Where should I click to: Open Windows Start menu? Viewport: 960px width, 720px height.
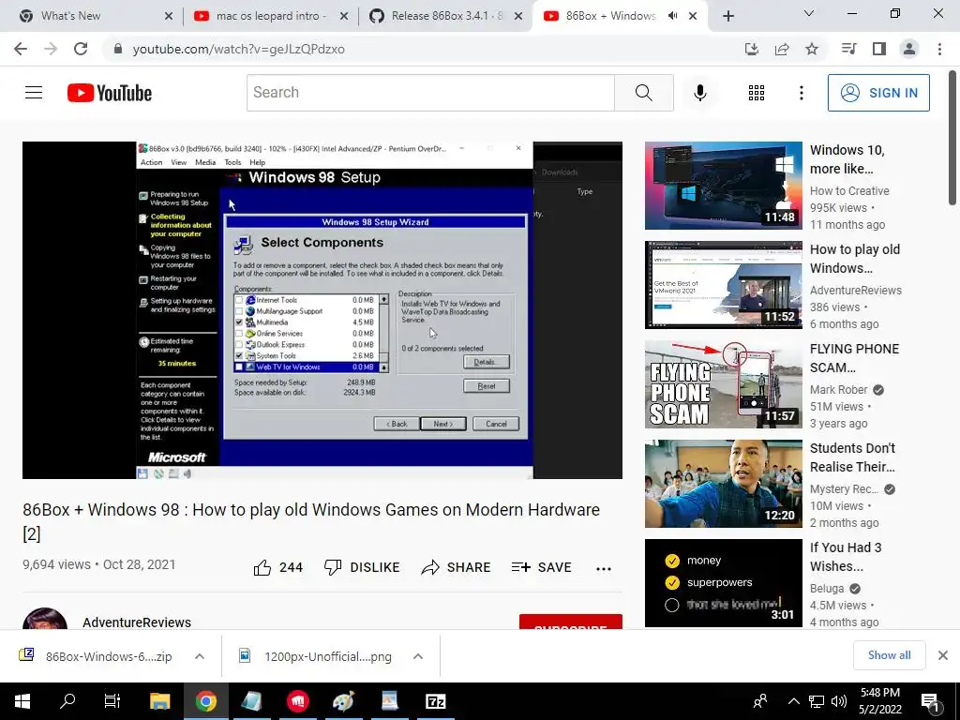click(x=22, y=701)
